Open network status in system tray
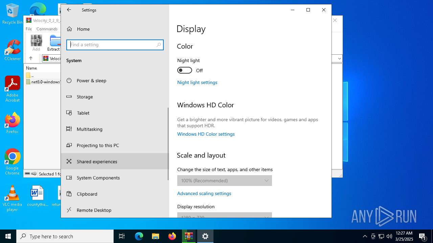The image size is (433, 243). [x=381, y=236]
